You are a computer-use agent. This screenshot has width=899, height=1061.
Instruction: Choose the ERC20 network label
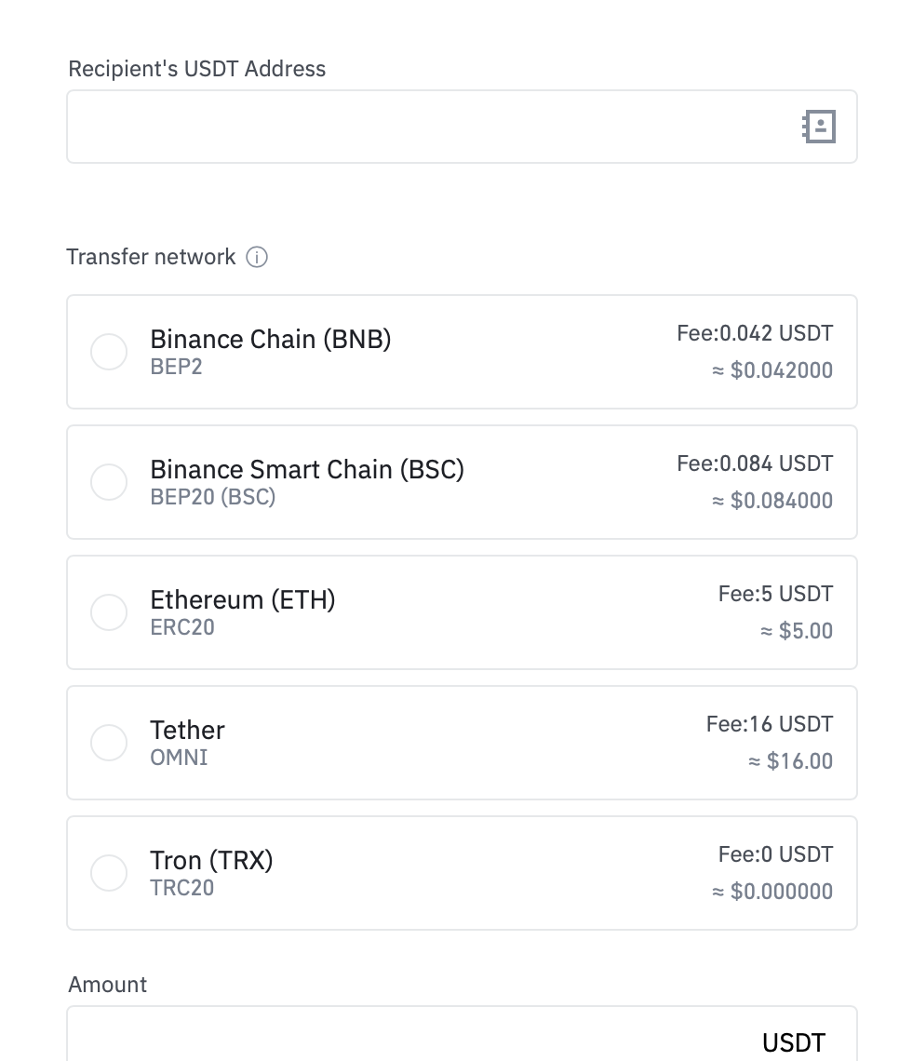pos(182,627)
